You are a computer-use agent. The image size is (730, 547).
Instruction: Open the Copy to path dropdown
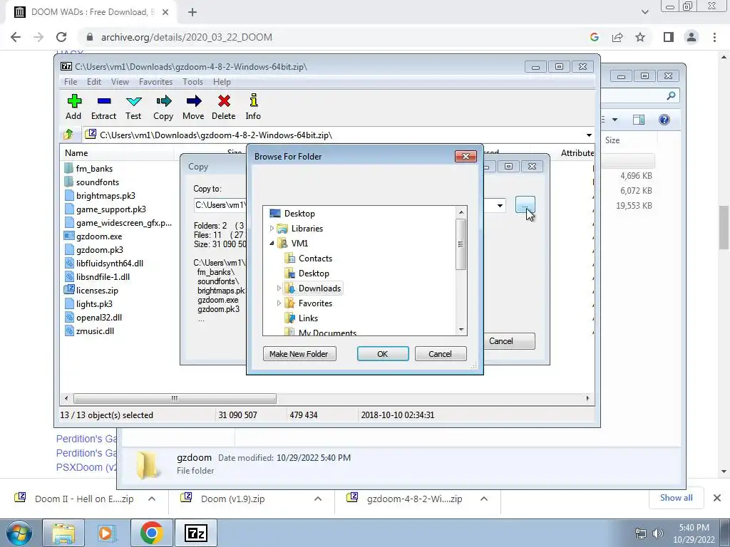[500, 205]
